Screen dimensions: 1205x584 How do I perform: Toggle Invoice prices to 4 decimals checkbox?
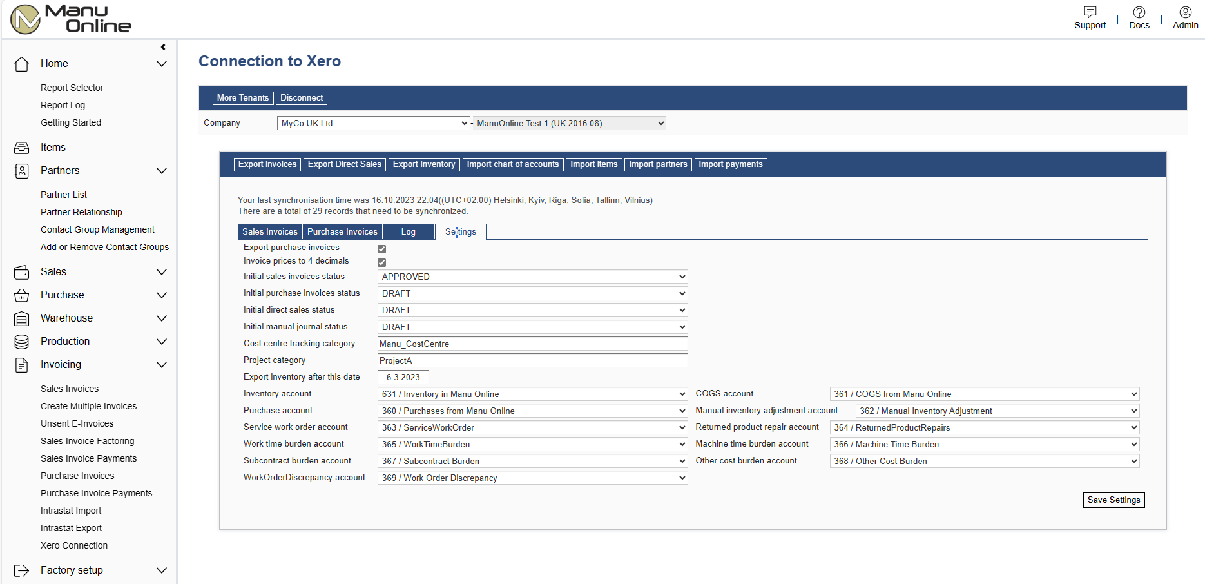pyautogui.click(x=381, y=262)
